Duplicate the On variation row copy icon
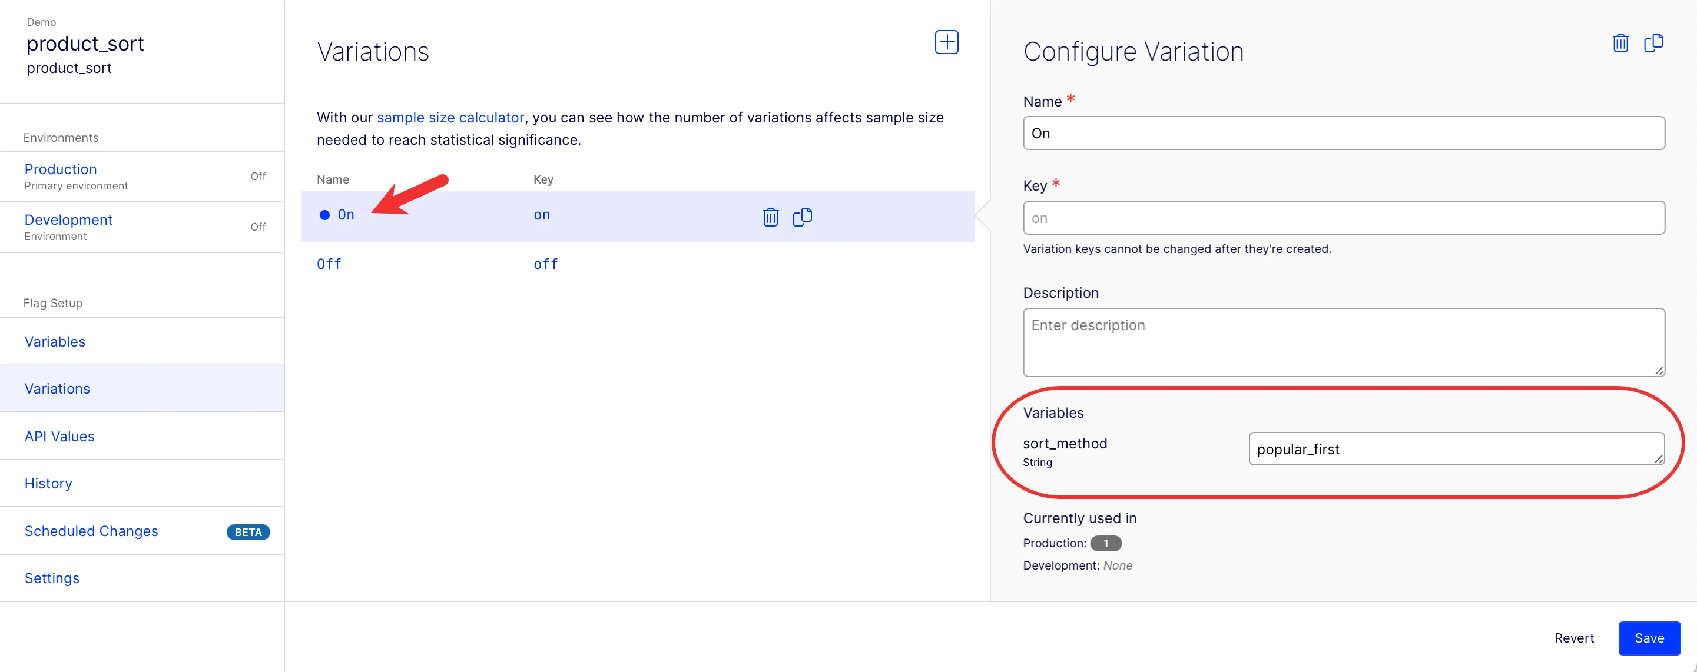 pyautogui.click(x=803, y=217)
